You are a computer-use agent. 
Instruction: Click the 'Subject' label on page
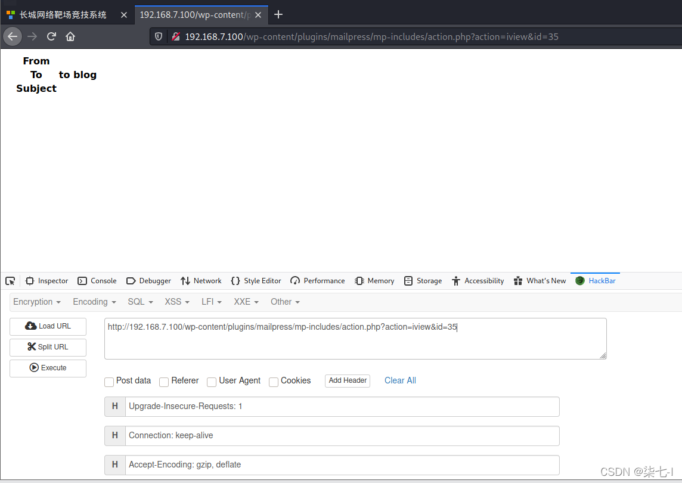pos(36,88)
